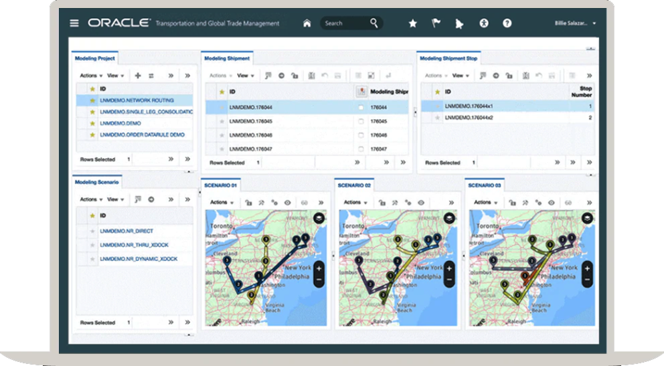Select the Modeling Project tab

[95, 58]
